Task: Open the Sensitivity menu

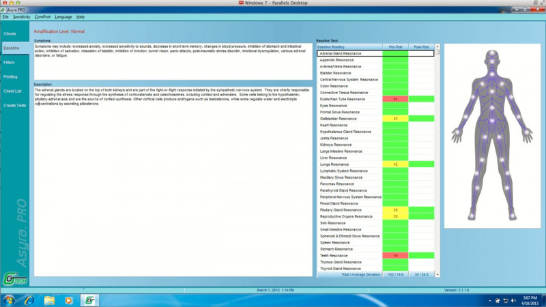Action: pyautogui.click(x=22, y=16)
